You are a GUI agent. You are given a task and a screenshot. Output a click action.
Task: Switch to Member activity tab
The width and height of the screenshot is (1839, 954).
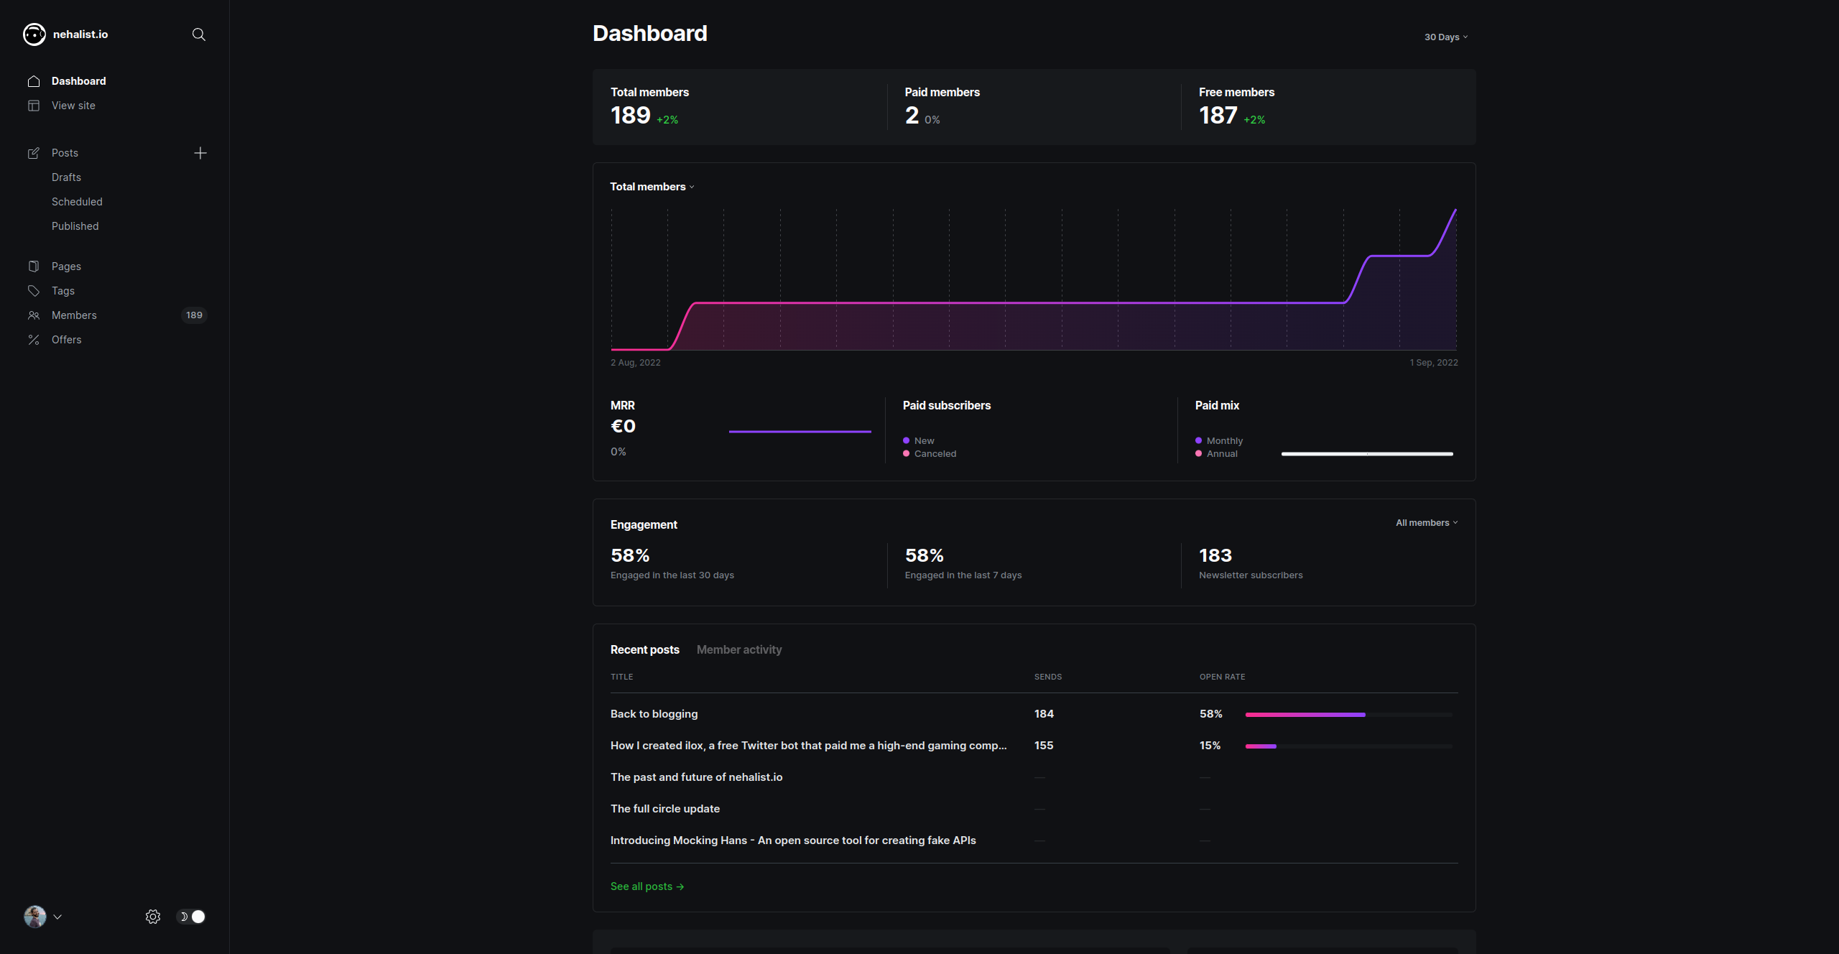point(739,649)
